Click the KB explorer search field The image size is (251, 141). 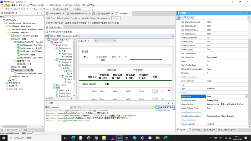click(x=24, y=17)
